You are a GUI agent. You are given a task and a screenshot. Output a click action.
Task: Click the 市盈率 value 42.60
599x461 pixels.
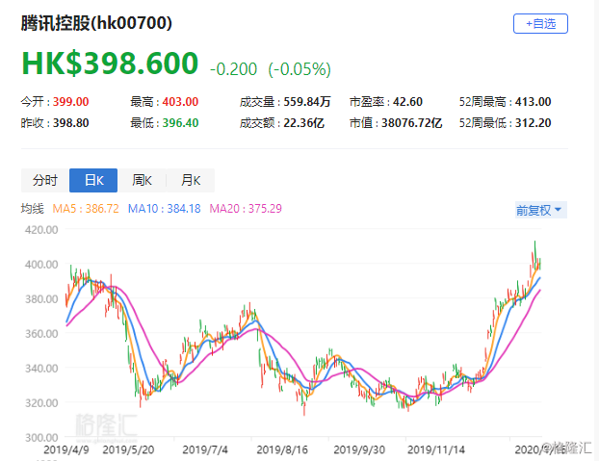click(407, 102)
